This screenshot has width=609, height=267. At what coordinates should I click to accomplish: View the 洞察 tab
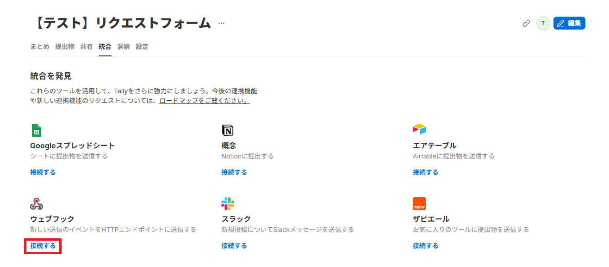124,47
